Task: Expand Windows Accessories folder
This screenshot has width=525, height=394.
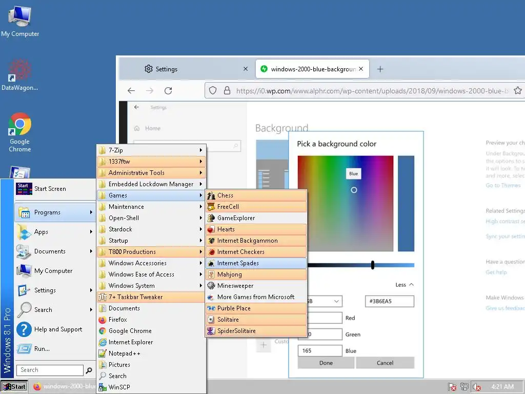Action: [x=151, y=263]
